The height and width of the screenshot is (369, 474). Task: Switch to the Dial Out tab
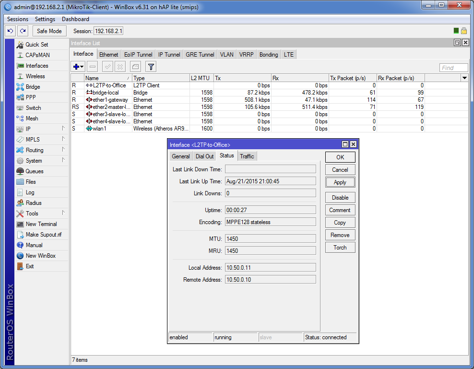click(x=205, y=156)
